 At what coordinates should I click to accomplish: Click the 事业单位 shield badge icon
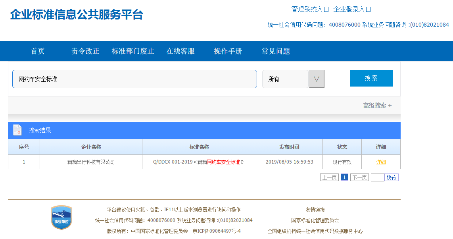61,218
